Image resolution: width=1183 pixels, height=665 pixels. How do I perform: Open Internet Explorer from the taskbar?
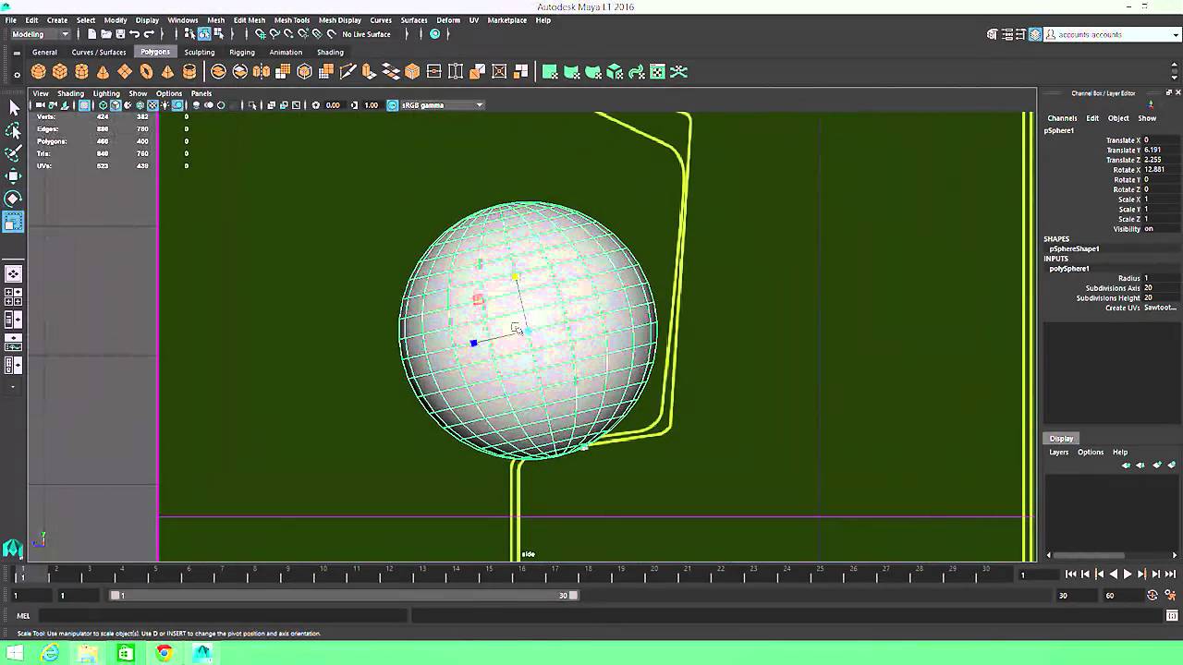pyautogui.click(x=50, y=654)
